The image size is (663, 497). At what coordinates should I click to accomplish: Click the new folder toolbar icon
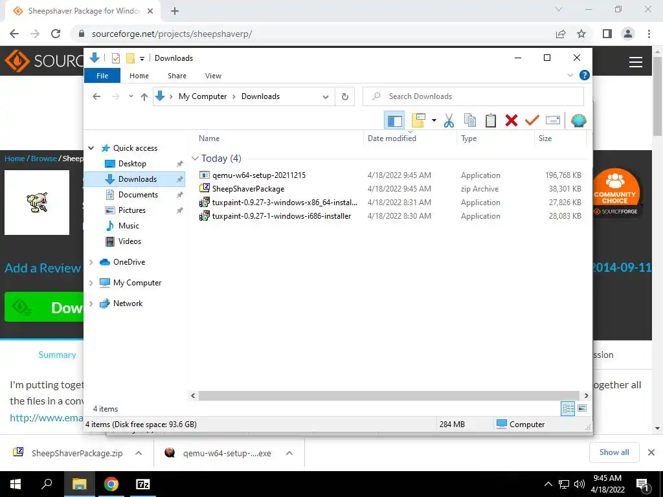click(418, 121)
